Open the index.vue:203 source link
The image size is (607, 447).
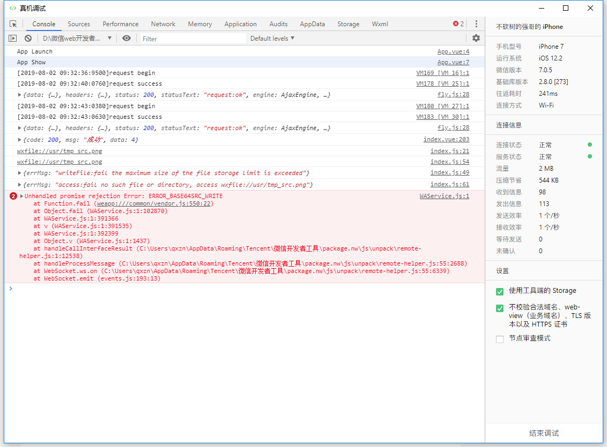(446, 140)
